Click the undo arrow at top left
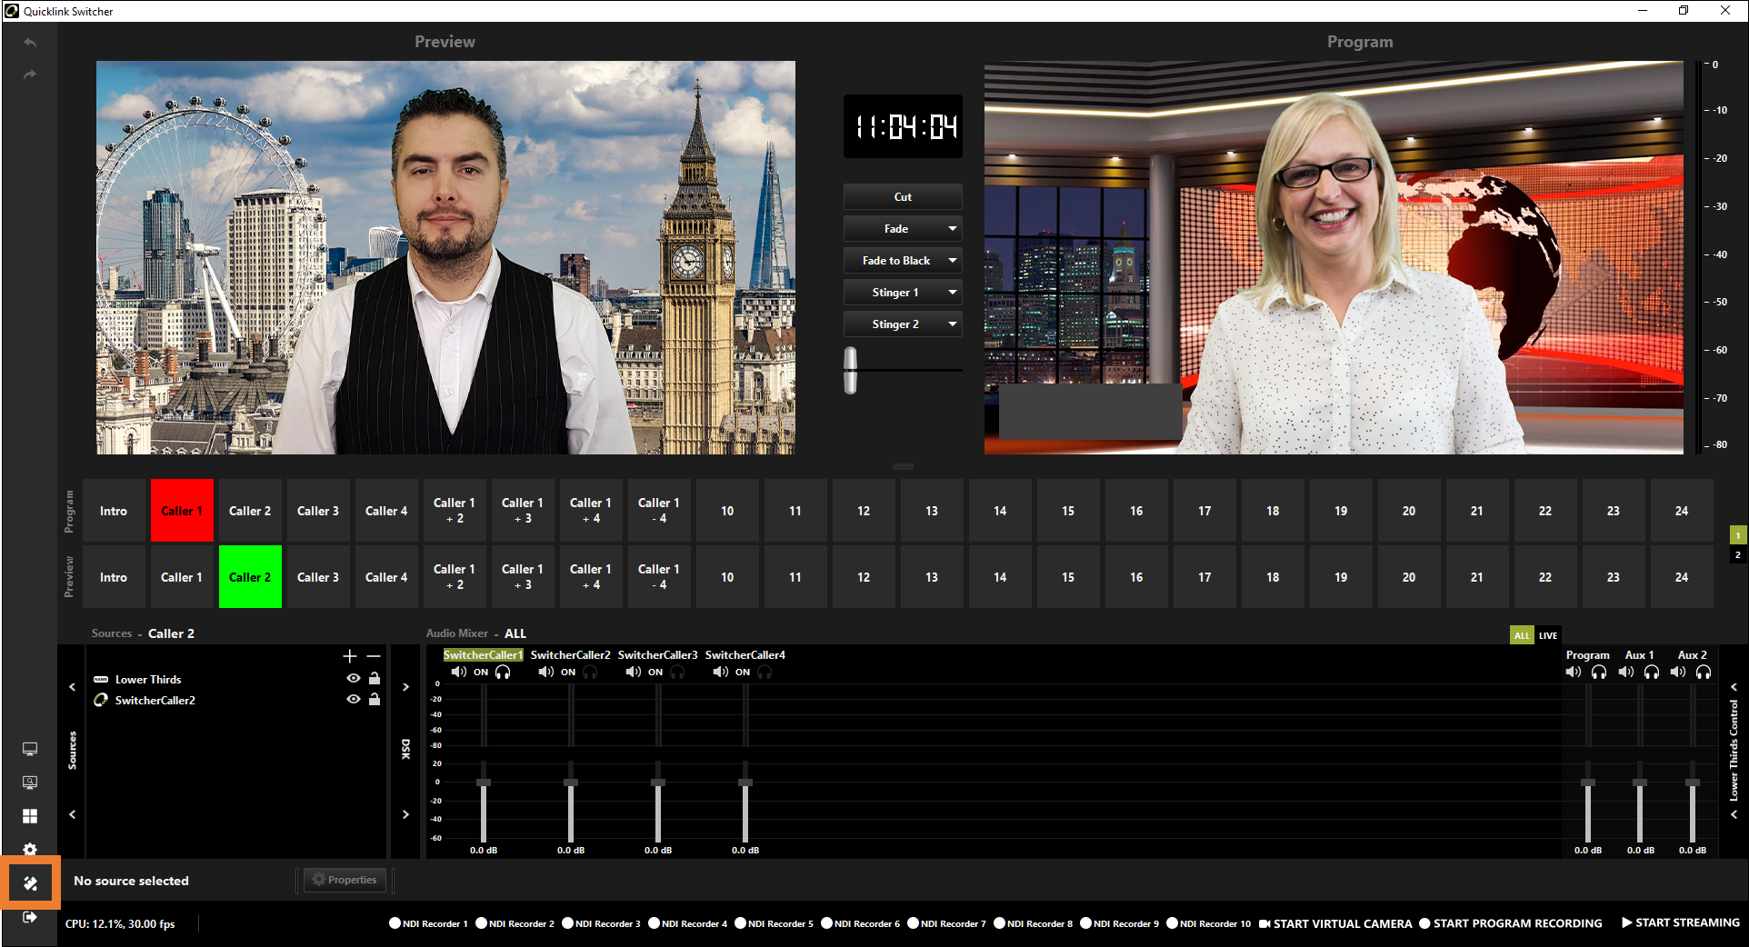The height and width of the screenshot is (947, 1749). (x=30, y=43)
